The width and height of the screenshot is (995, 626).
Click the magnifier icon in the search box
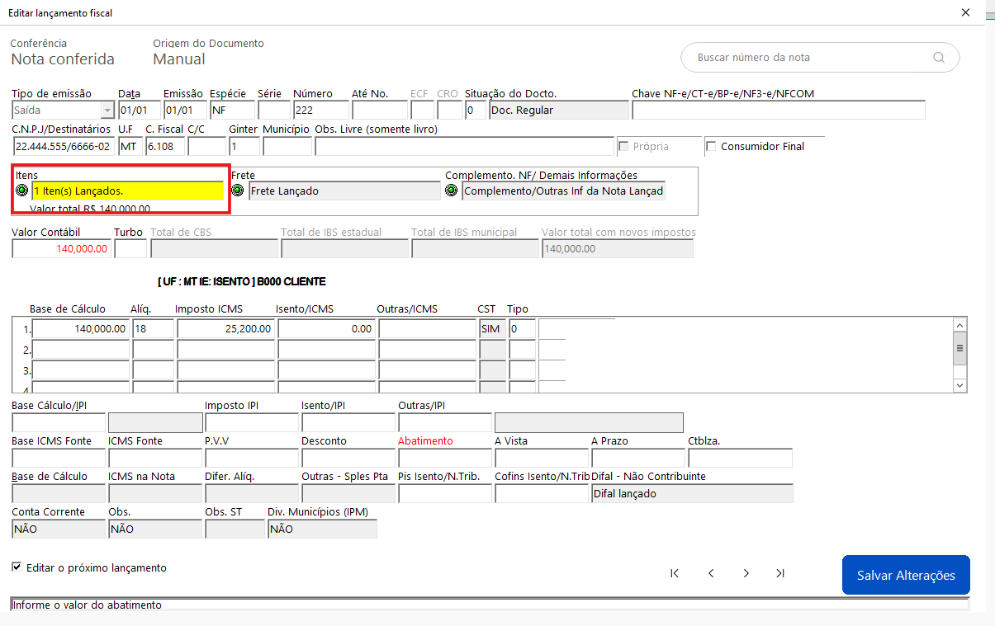point(938,58)
